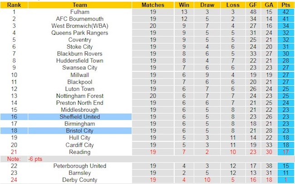Sort by the Pts column header
The width and height of the screenshot is (295, 184).
click(x=285, y=5)
